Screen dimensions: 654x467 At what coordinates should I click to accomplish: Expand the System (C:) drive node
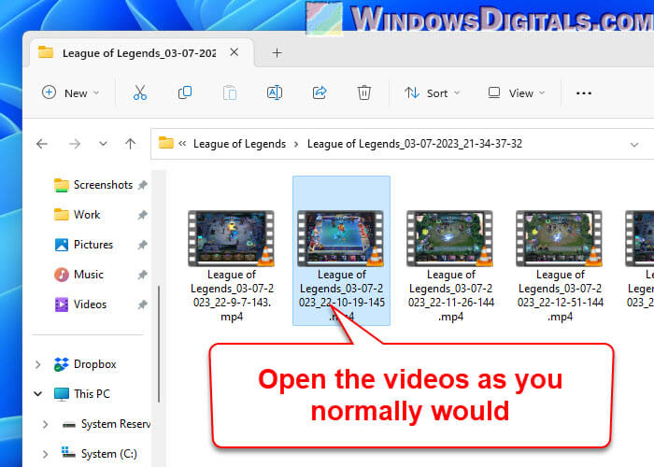(45, 454)
